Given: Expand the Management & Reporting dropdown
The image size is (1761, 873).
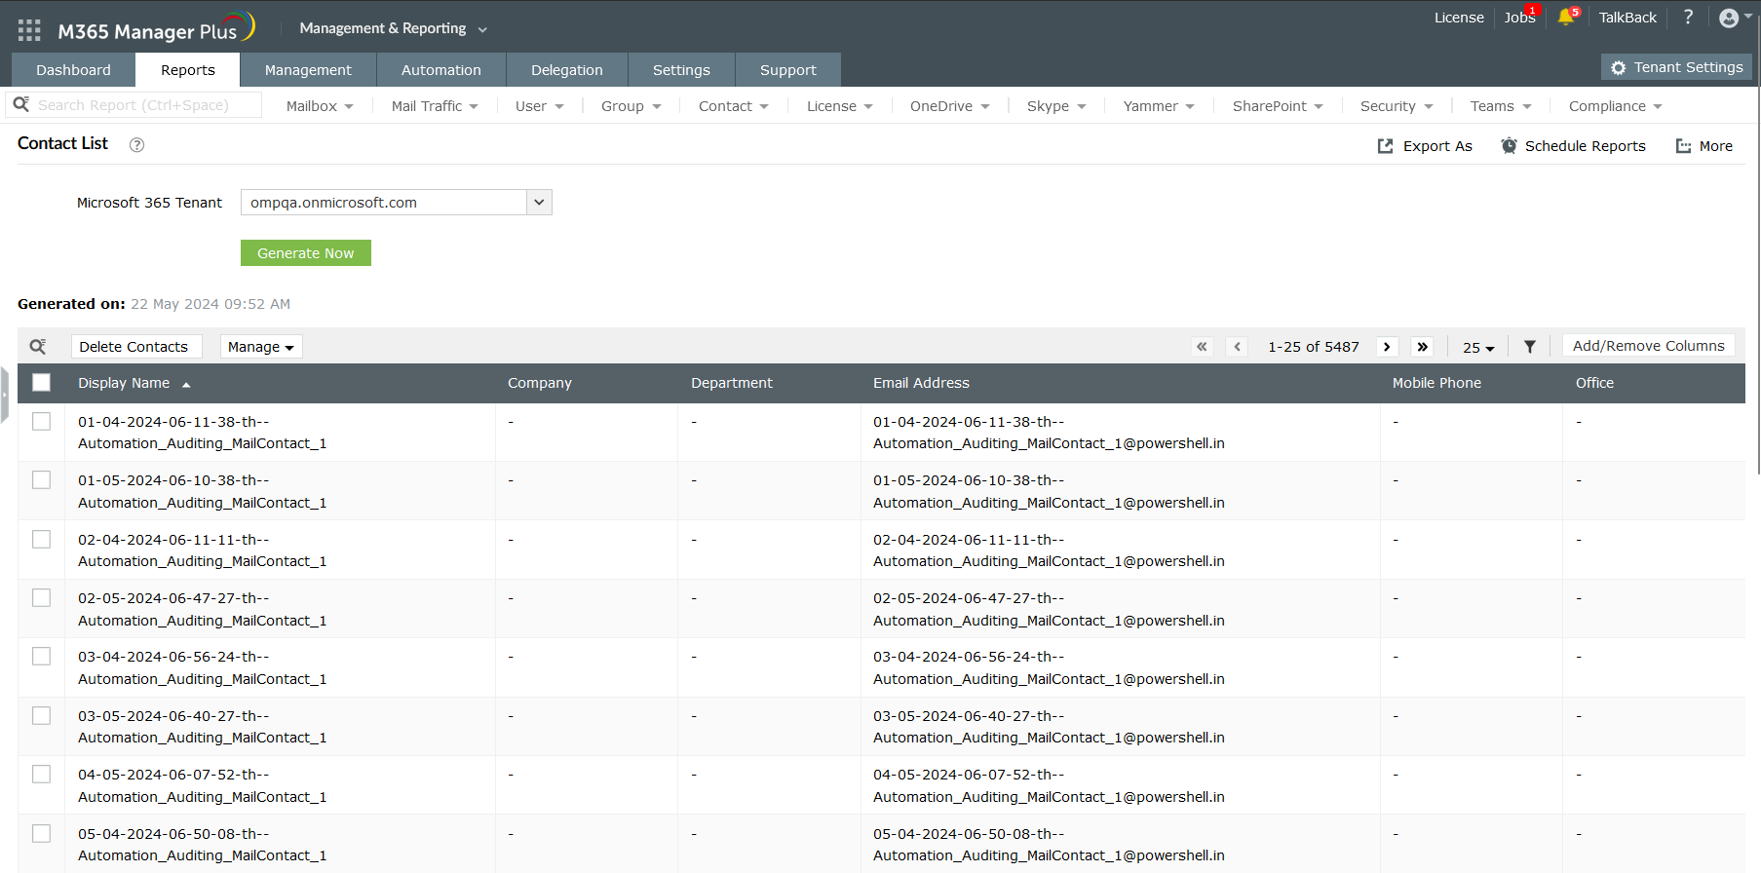Looking at the screenshot, I should coord(393,28).
